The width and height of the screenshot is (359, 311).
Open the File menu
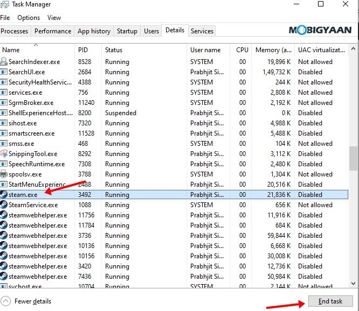coord(5,18)
